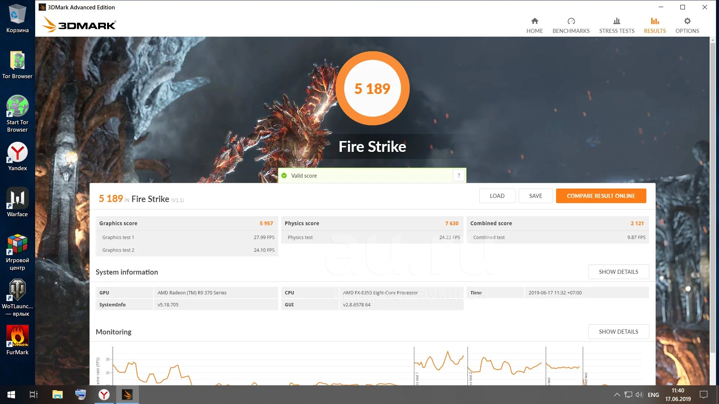Click the 3DMark taskbar icon
The height and width of the screenshot is (404, 719).
pyautogui.click(x=127, y=395)
